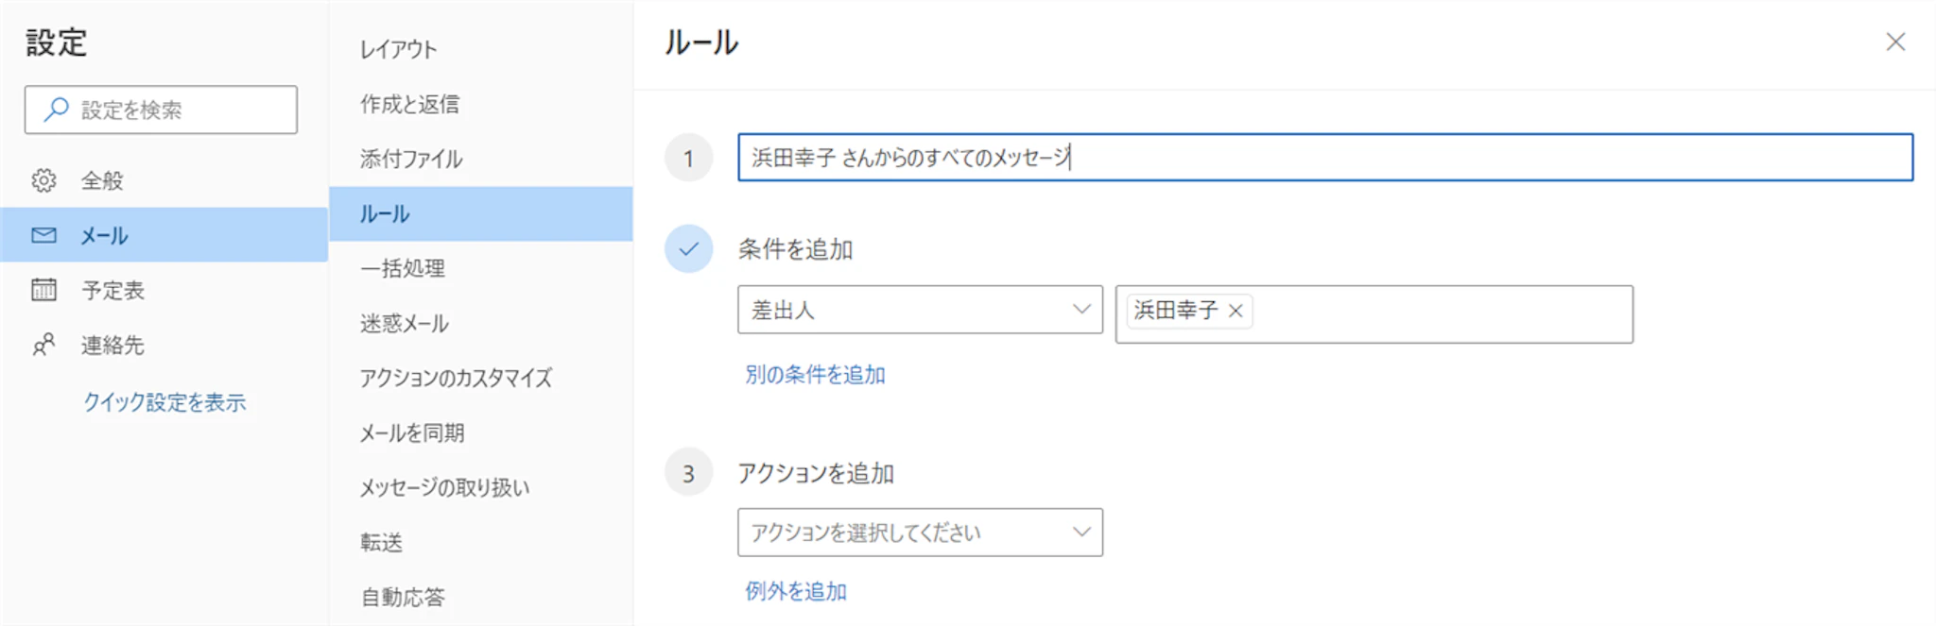Click the magnifier icon in the settings search
The height and width of the screenshot is (626, 1936).
point(57,110)
